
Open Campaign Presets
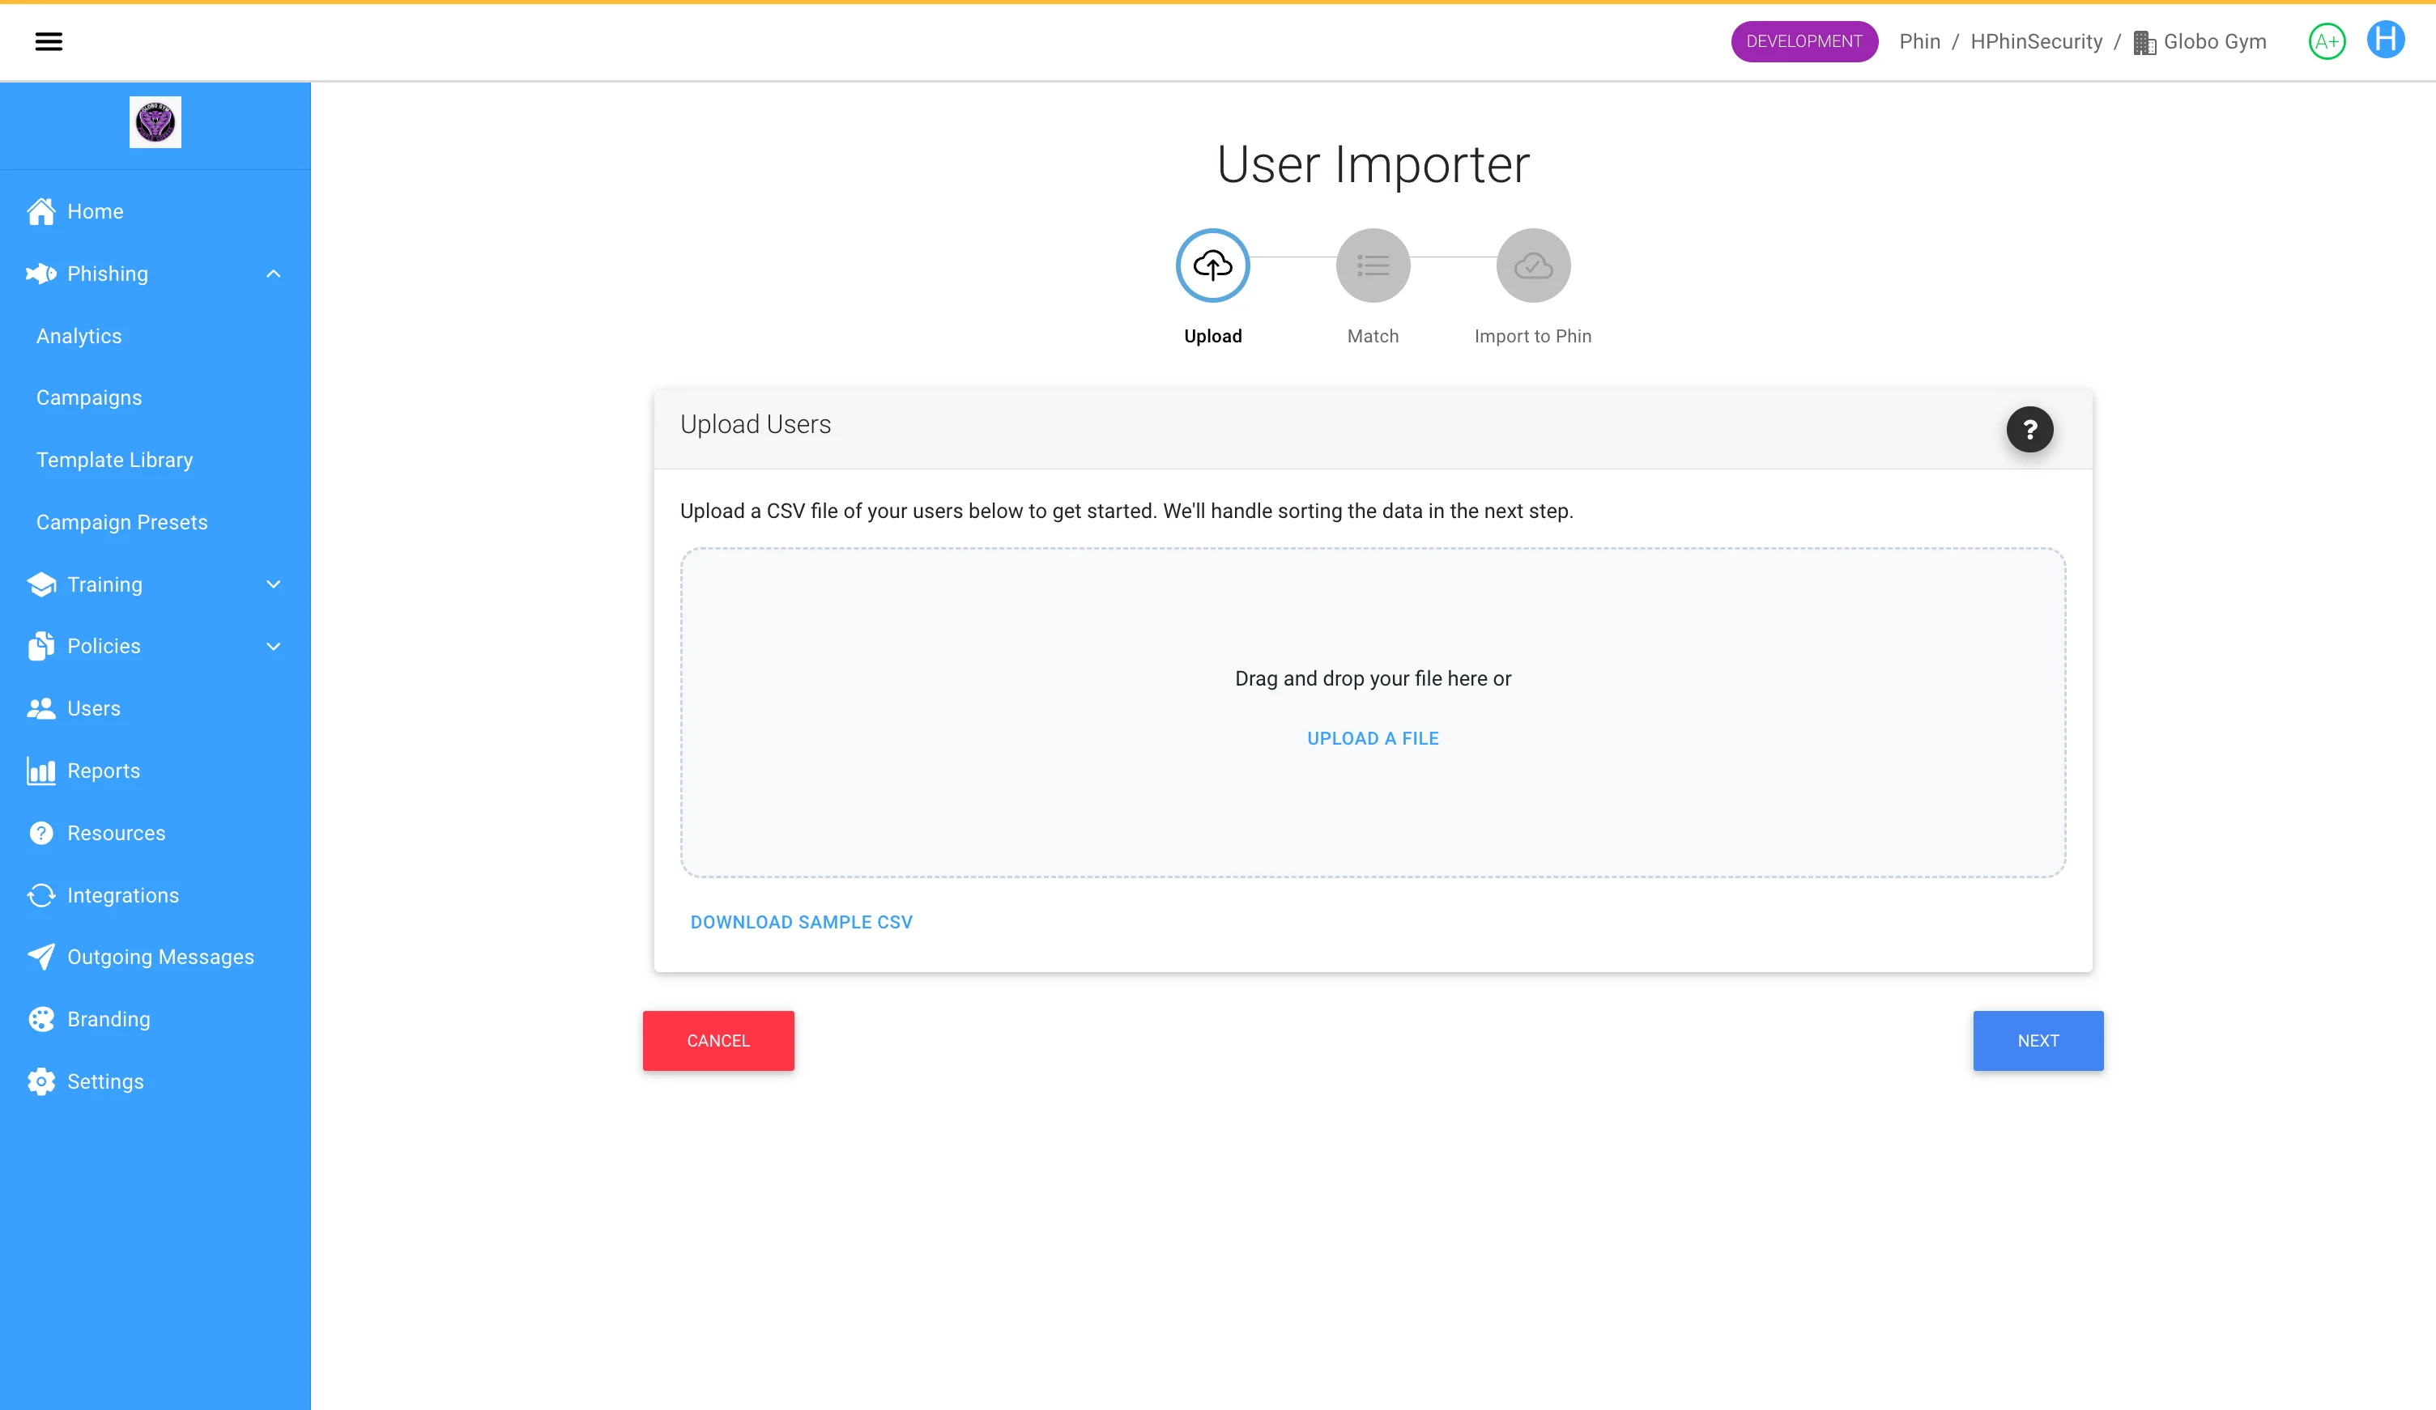[121, 523]
